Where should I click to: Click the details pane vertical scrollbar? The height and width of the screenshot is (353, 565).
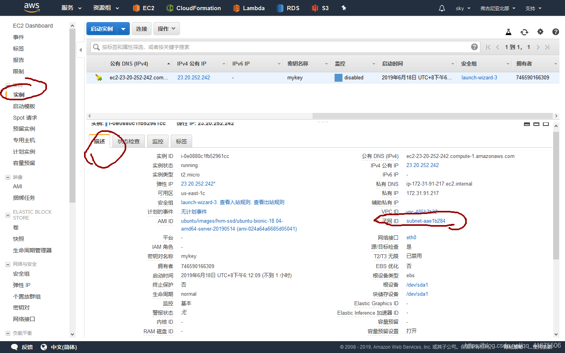tap(556, 195)
